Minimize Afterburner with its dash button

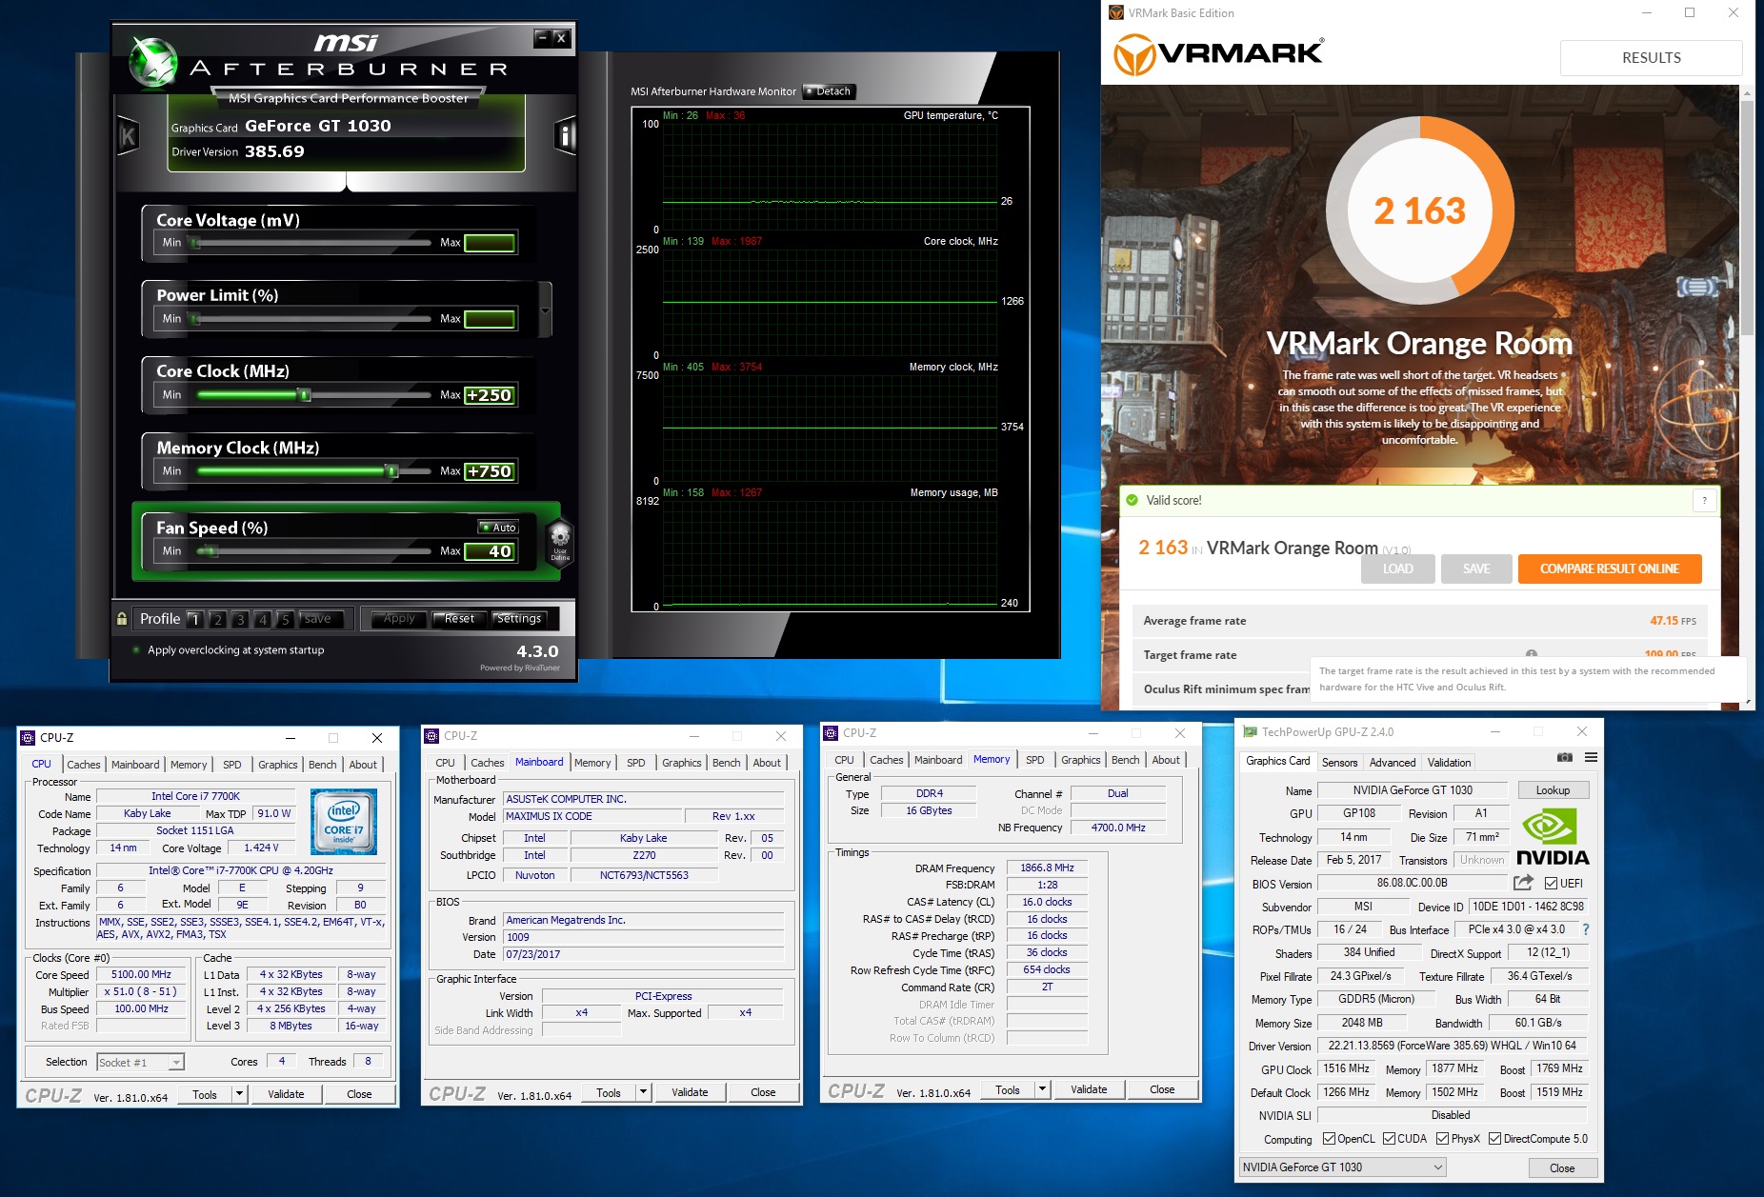pyautogui.click(x=542, y=38)
